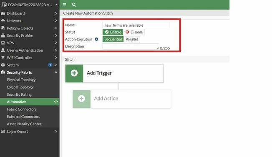Viewport: 272px width, 157px height.
Task: Click the FortiGate device icon
Action: [4, 5]
